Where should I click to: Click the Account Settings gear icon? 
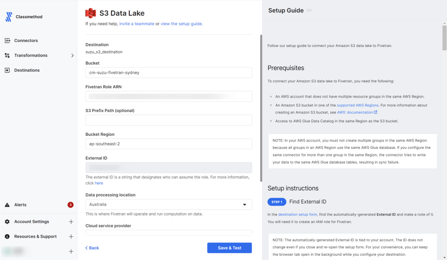point(7,222)
